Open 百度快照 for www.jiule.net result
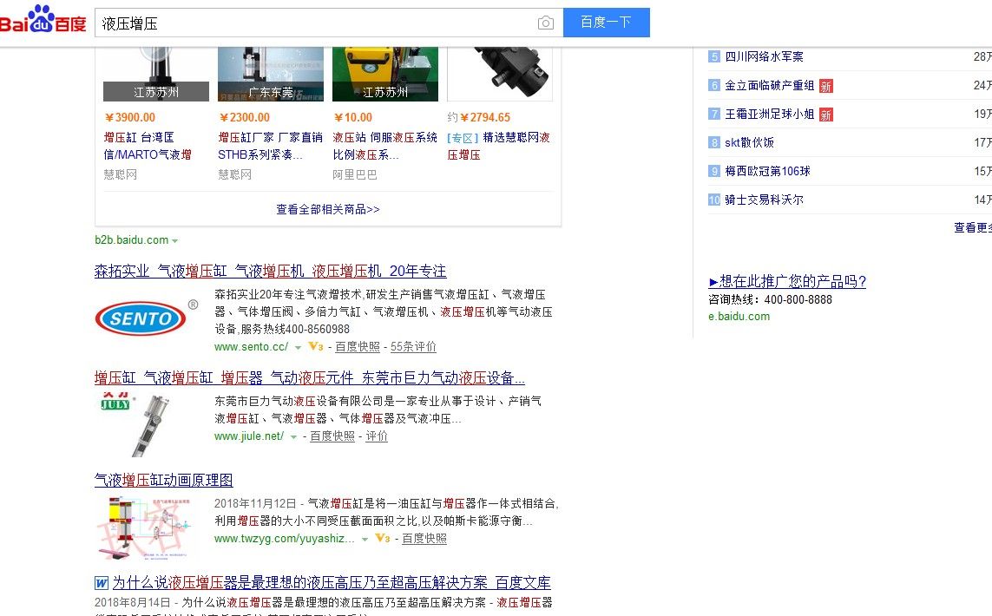 [x=332, y=436]
